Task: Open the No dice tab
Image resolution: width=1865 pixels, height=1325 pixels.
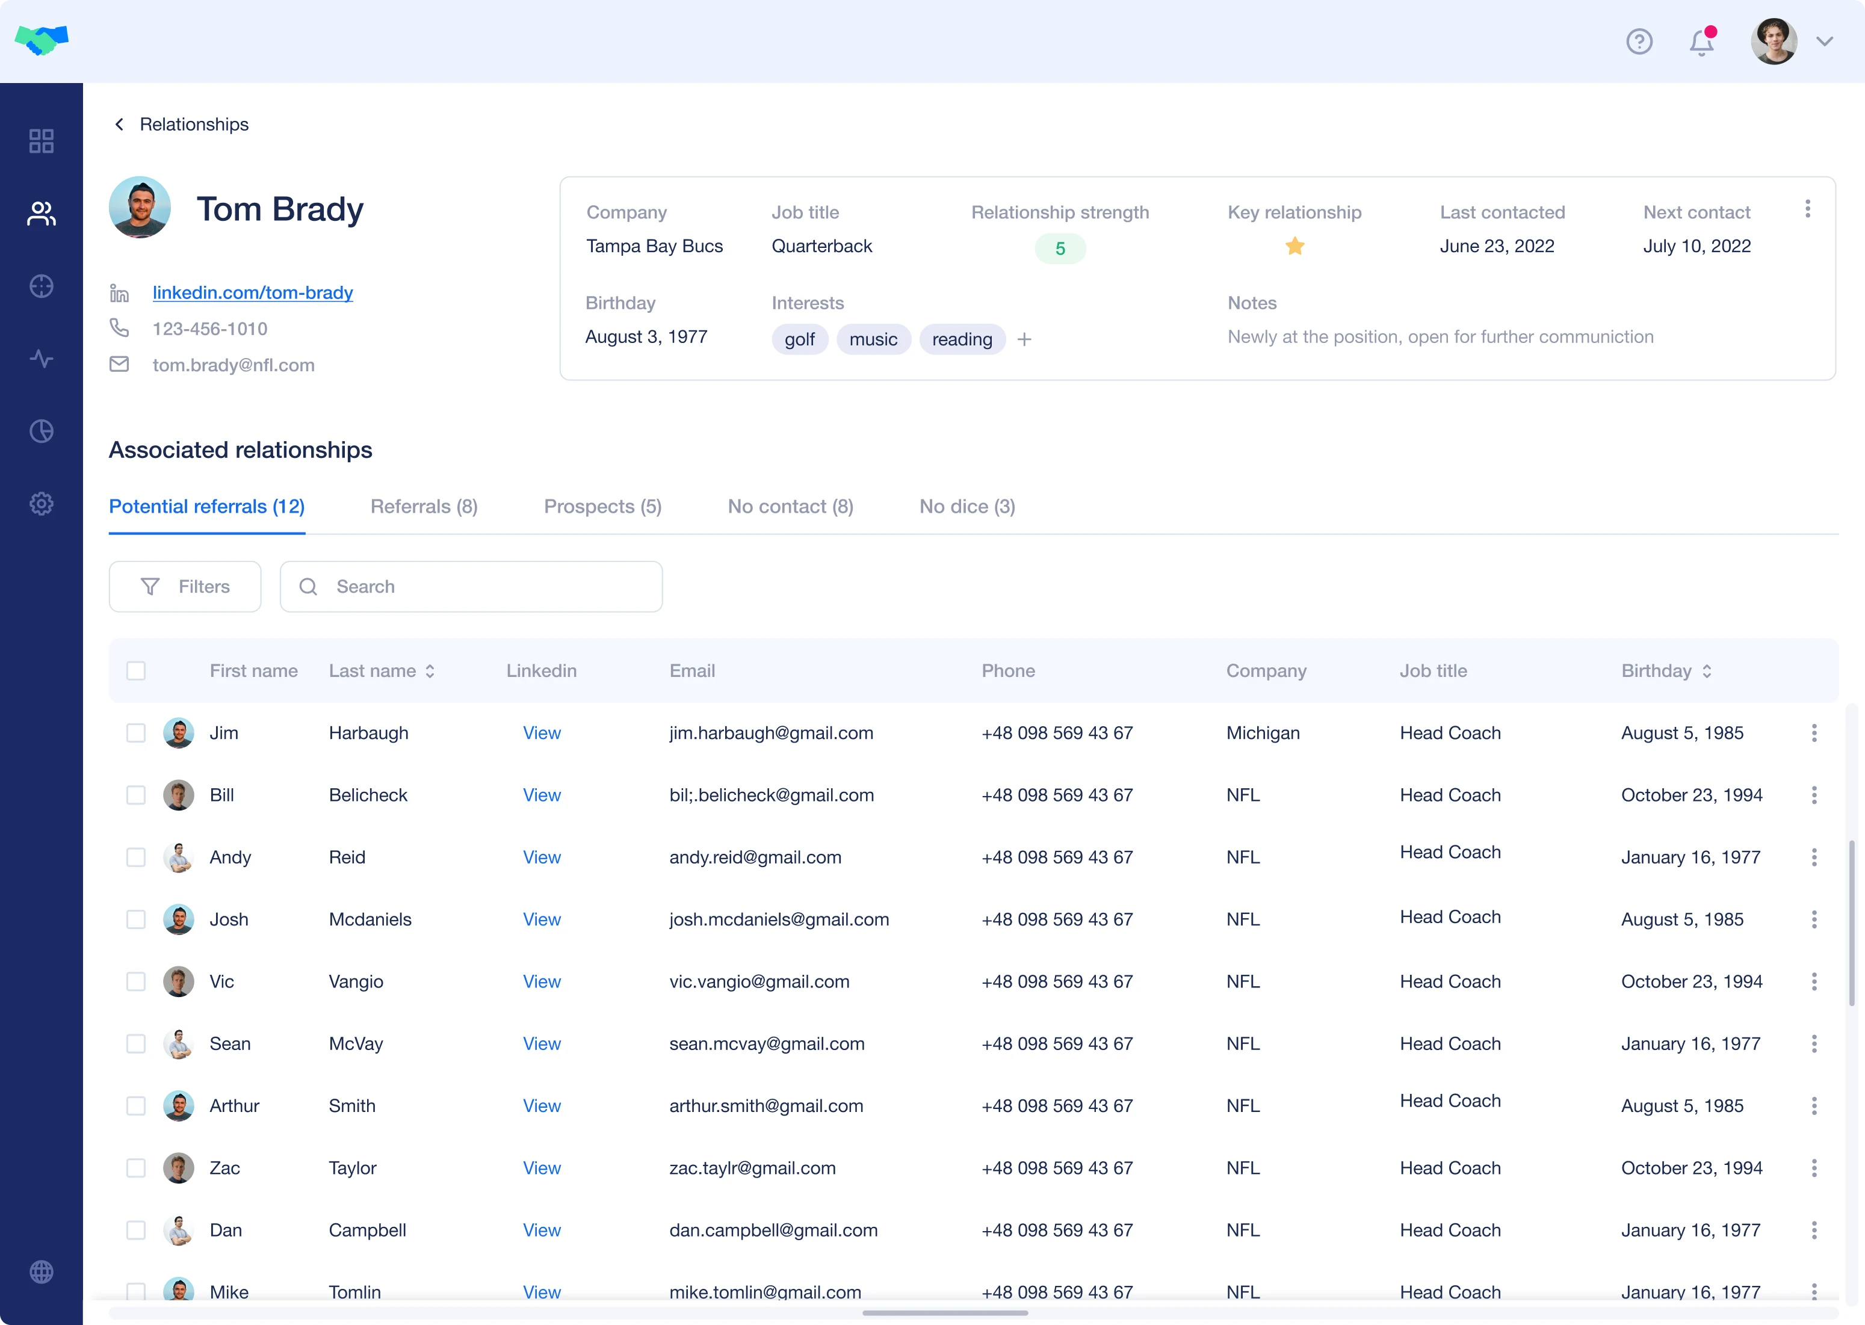Action: [967, 506]
